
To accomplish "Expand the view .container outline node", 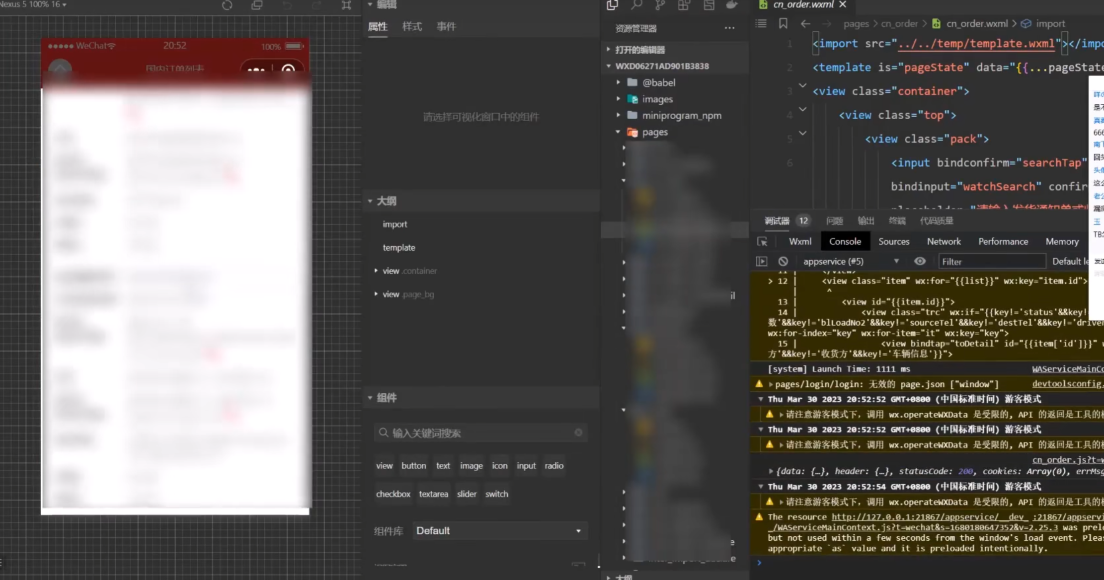I will click(x=376, y=271).
